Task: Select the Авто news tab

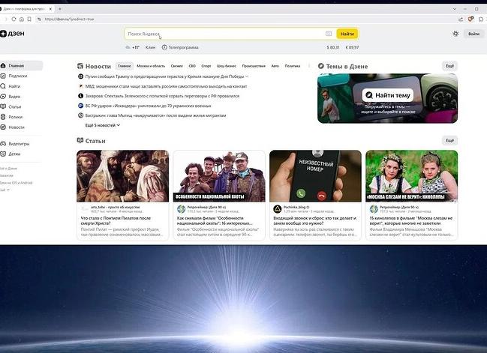Action: (x=275, y=66)
